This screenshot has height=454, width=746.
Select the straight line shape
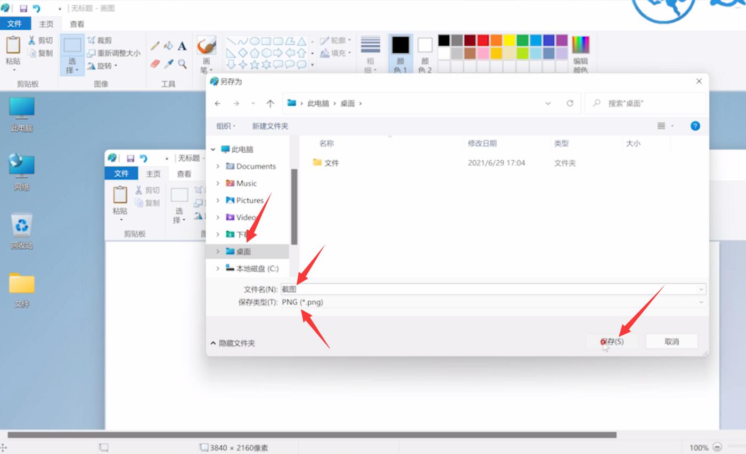(x=231, y=41)
